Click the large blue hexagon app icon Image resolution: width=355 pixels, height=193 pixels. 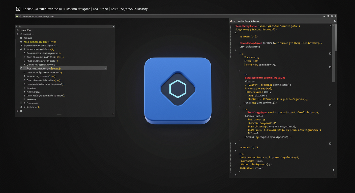coord(178,91)
